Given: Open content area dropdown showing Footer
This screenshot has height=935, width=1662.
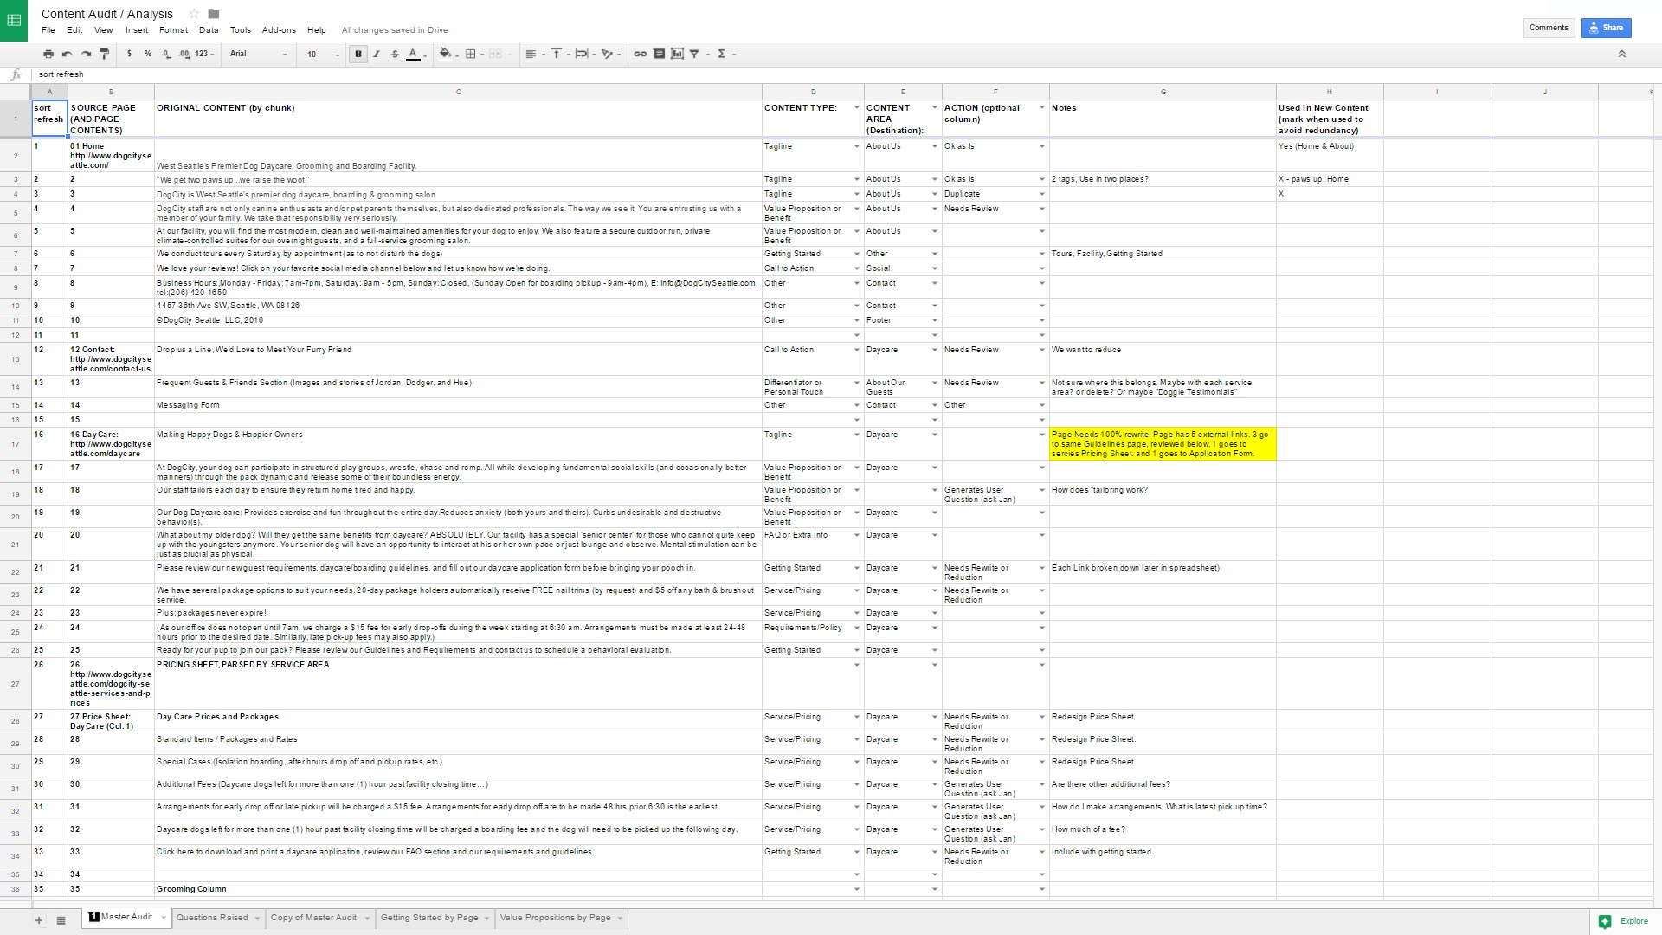Looking at the screenshot, I should pos(934,320).
